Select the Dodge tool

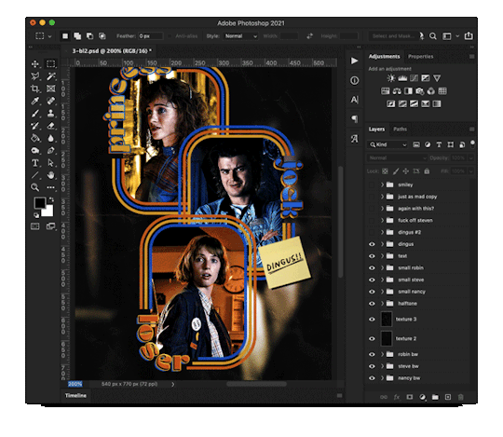click(35, 150)
